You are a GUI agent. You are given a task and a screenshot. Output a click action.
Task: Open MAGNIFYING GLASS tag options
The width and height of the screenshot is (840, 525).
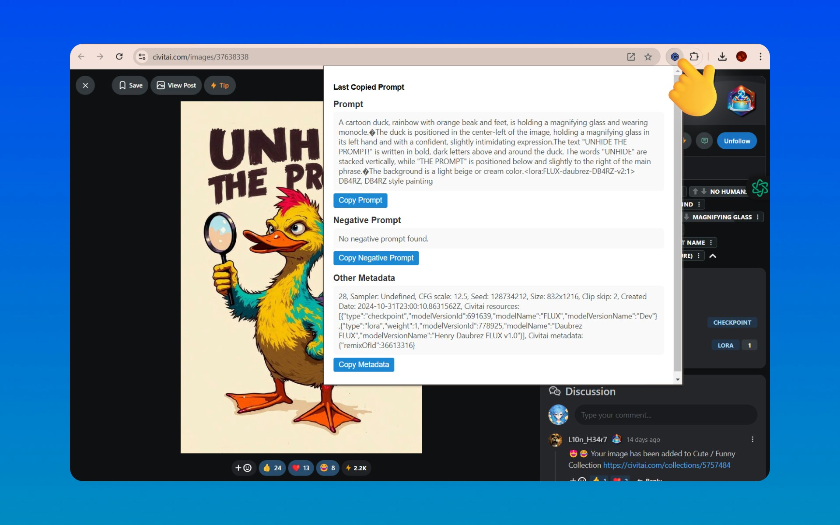tap(758, 217)
